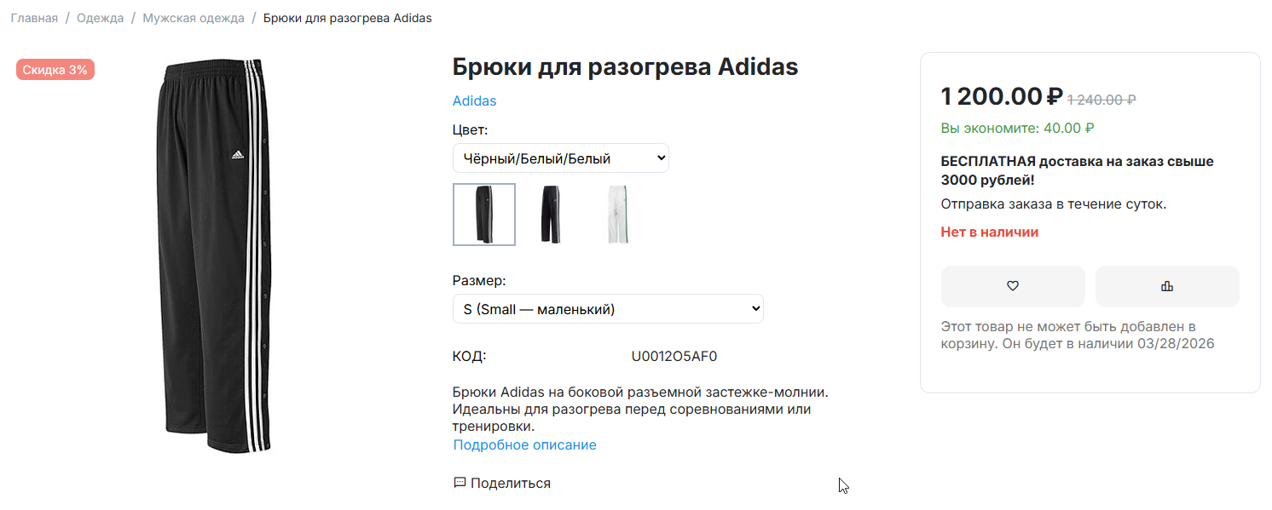Click the Нет в наличии stock status
The width and height of the screenshot is (1272, 510).
(x=990, y=232)
